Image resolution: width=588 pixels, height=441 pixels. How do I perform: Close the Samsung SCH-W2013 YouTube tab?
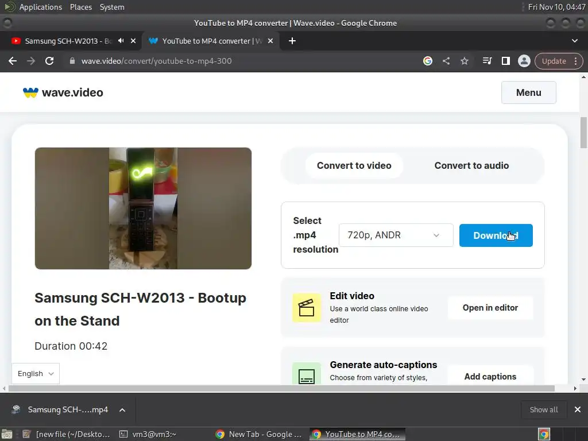133,41
